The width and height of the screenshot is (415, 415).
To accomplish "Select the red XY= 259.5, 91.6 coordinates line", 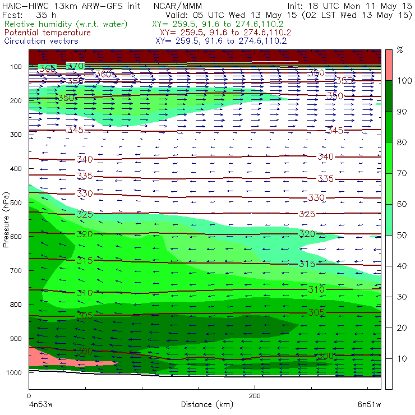I will pyautogui.click(x=225, y=33).
